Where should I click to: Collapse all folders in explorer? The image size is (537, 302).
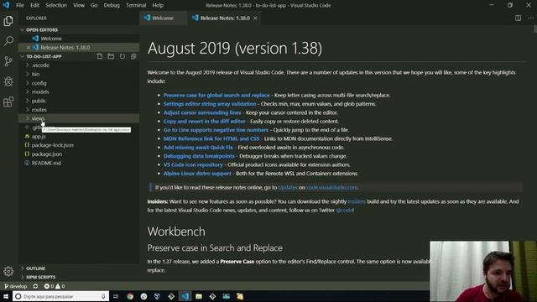pos(133,56)
